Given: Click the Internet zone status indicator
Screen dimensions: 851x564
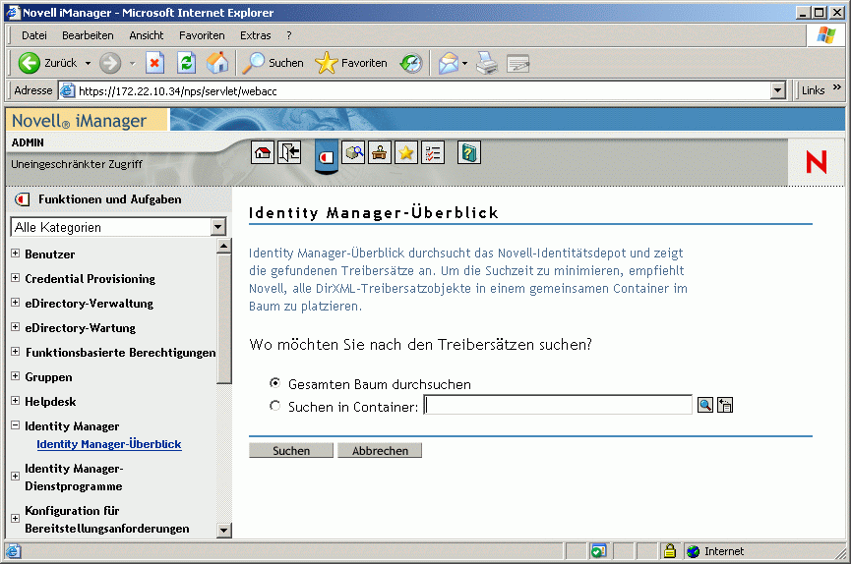Looking at the screenshot, I should [x=715, y=551].
